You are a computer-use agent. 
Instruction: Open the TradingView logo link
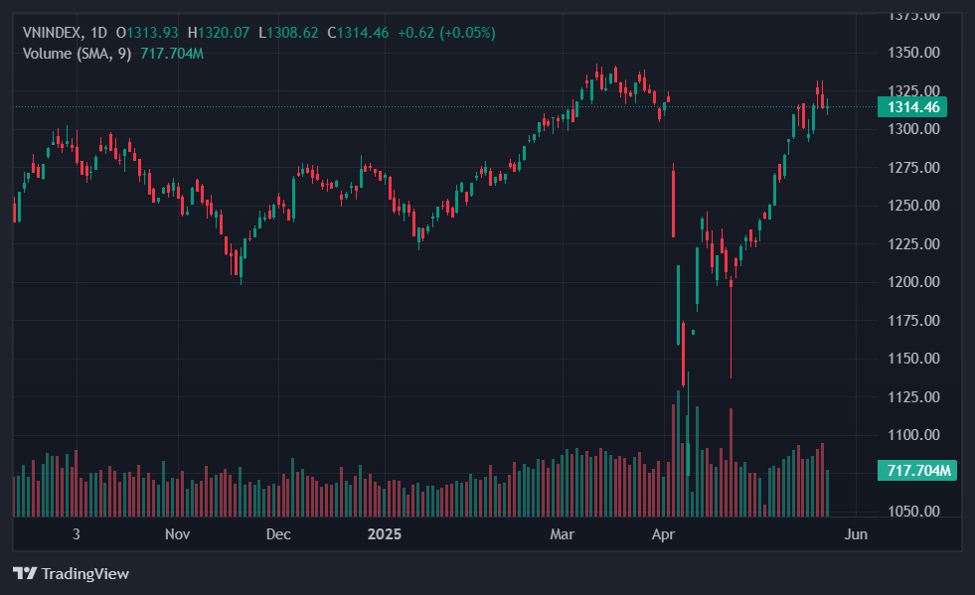71,573
